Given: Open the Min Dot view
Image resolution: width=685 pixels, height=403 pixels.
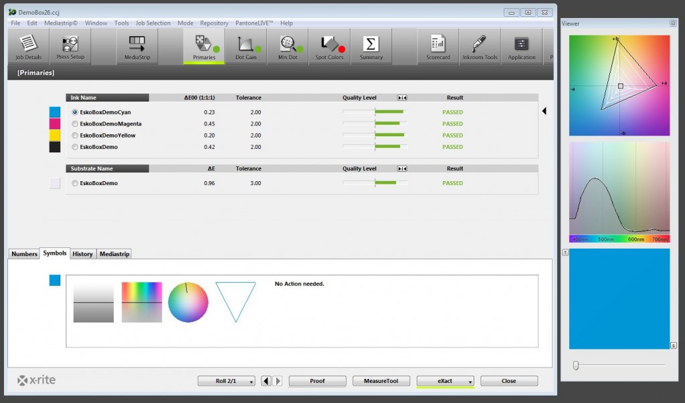Looking at the screenshot, I should 288,47.
